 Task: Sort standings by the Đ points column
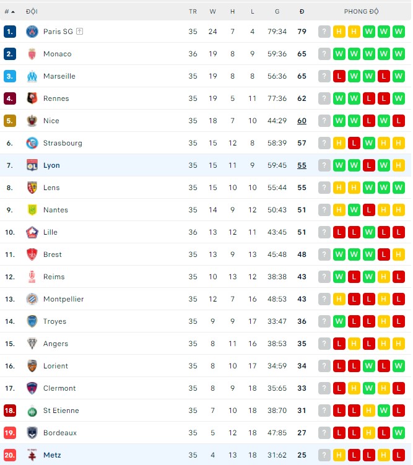click(302, 12)
